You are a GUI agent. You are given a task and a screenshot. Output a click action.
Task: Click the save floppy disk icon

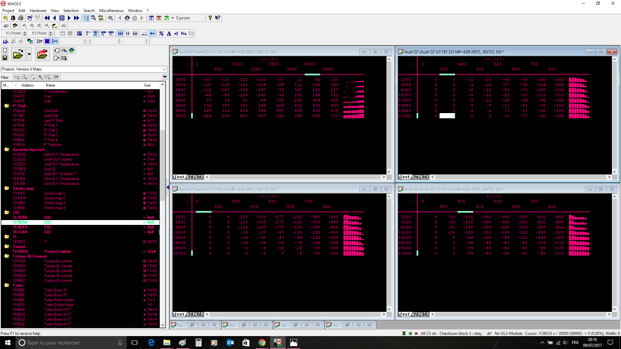pos(5,58)
